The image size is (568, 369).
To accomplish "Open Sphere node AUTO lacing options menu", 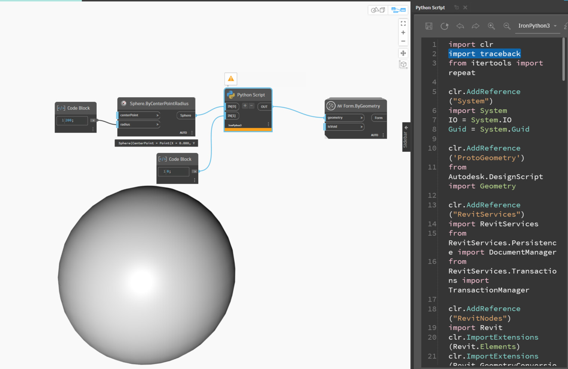I will (192, 133).
